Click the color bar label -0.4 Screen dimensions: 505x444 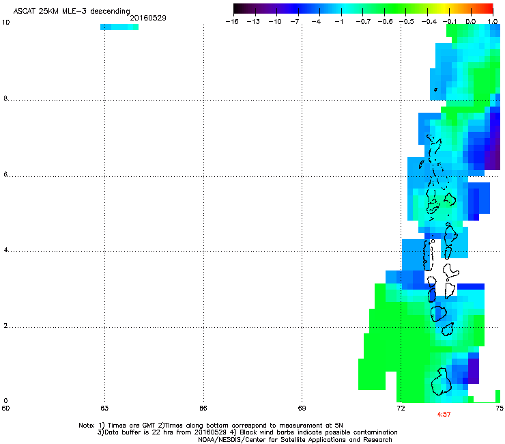click(429, 22)
